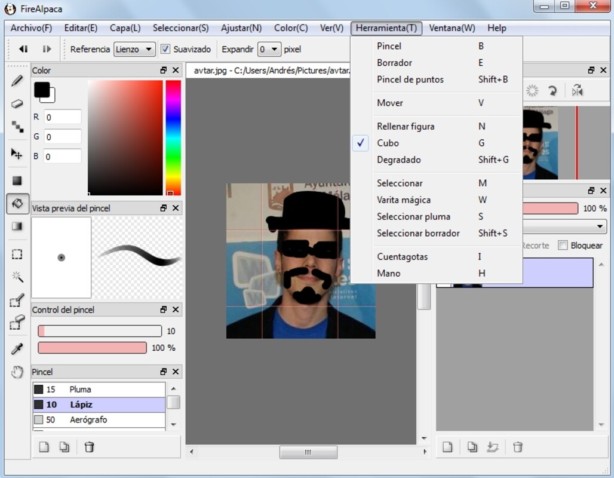The image size is (614, 478).
Task: Click the red value R input field
Action: coord(62,117)
